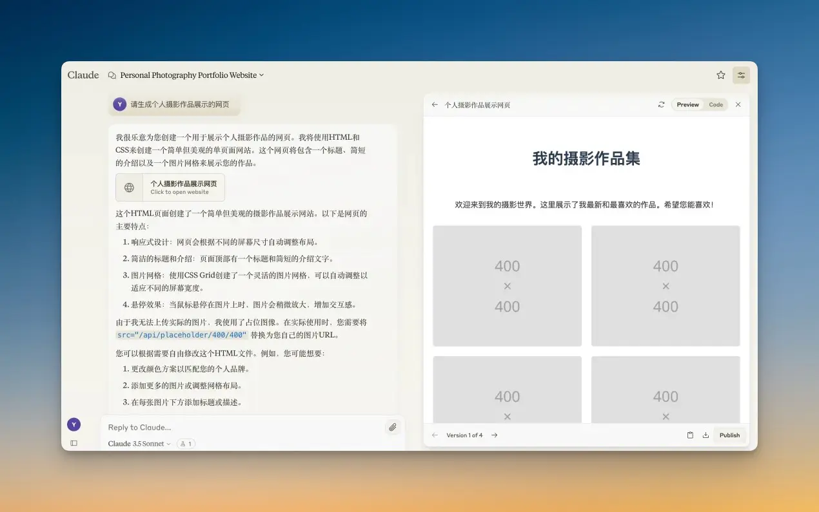The image size is (819, 512).
Task: Star this conversation as a favorite
Action: (x=720, y=75)
